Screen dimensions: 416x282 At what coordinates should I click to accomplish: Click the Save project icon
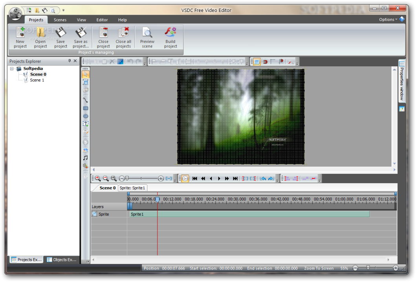click(60, 32)
